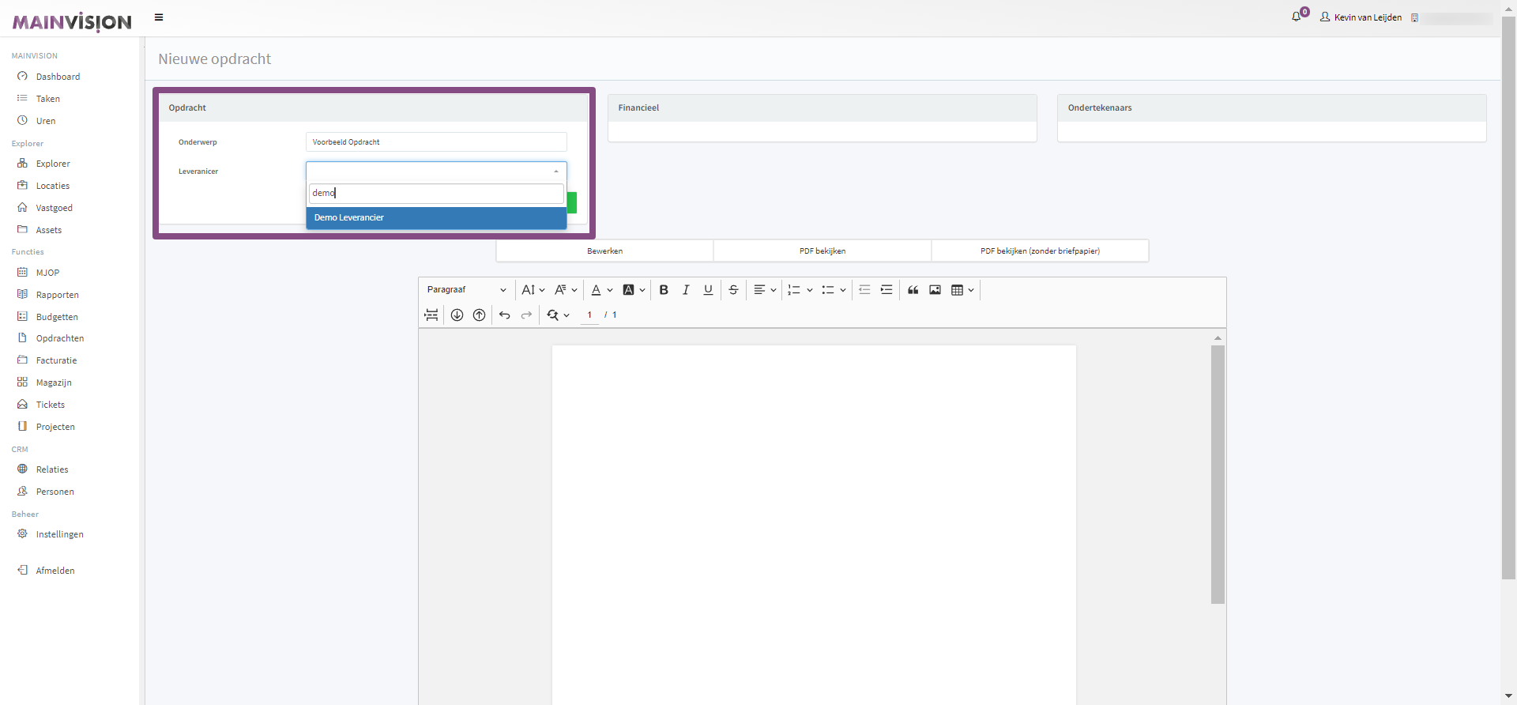Apply strikethrough formatting
1517x705 pixels.
(733, 290)
